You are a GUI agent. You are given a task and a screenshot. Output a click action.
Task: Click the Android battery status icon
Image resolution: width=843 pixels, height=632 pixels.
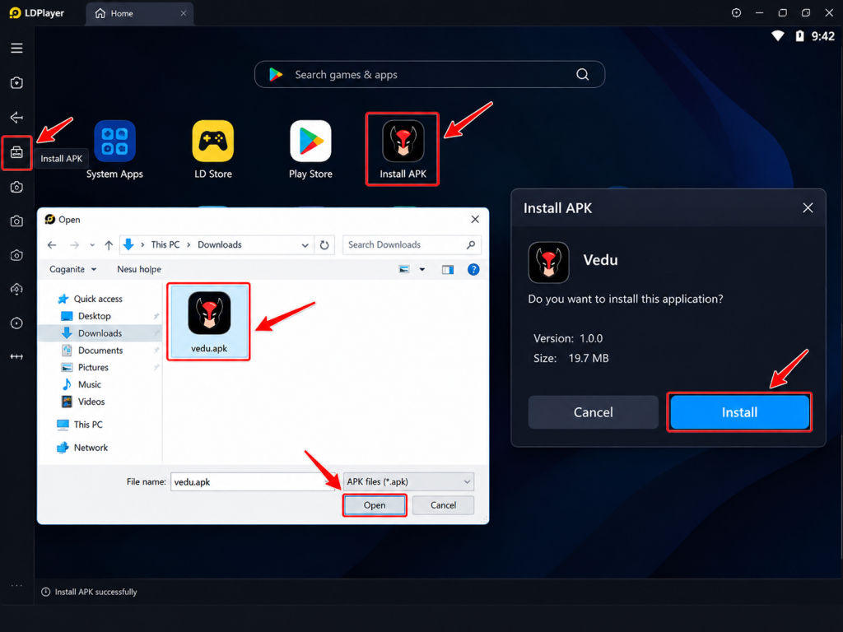pyautogui.click(x=800, y=36)
